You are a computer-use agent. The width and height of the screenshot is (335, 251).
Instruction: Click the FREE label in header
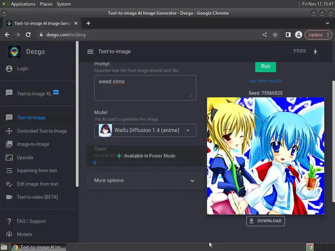click(x=300, y=51)
